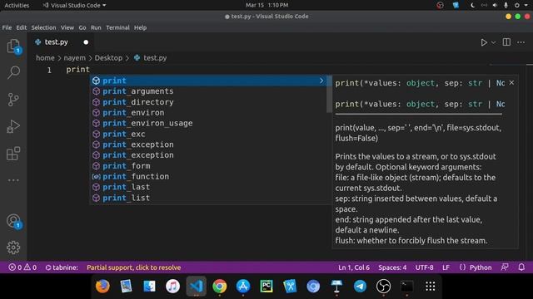Screen dimensions: 533x299
Task: Click tabnine status bar item
Action: tap(62, 267)
